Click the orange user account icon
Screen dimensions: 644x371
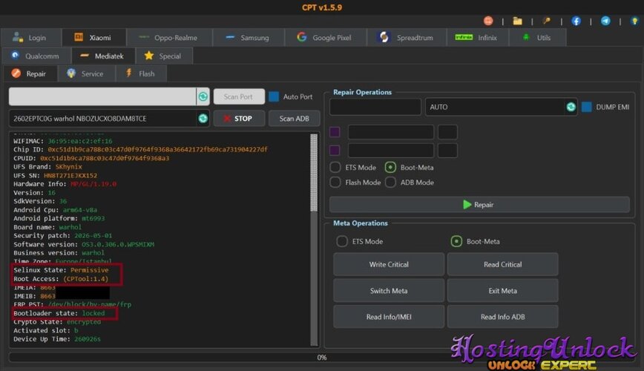pos(488,21)
